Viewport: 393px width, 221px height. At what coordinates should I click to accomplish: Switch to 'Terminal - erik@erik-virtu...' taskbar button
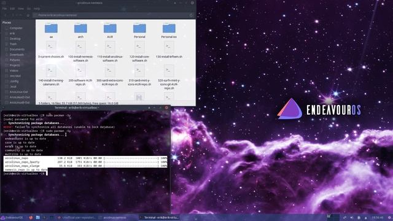(159, 217)
